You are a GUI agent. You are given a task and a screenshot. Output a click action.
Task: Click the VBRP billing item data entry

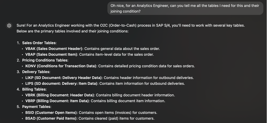click(95, 101)
